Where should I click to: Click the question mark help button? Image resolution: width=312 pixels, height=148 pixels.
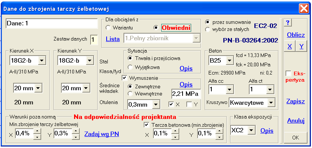point(288,23)
